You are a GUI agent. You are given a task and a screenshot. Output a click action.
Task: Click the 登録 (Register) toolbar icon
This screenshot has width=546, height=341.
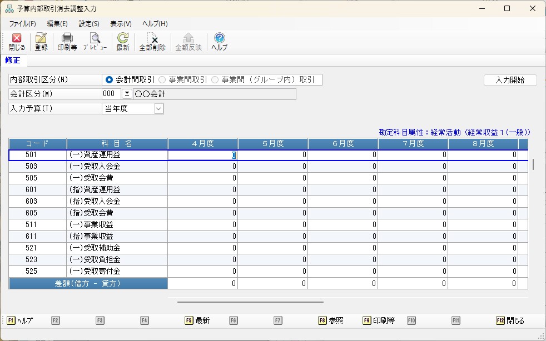coord(41,42)
